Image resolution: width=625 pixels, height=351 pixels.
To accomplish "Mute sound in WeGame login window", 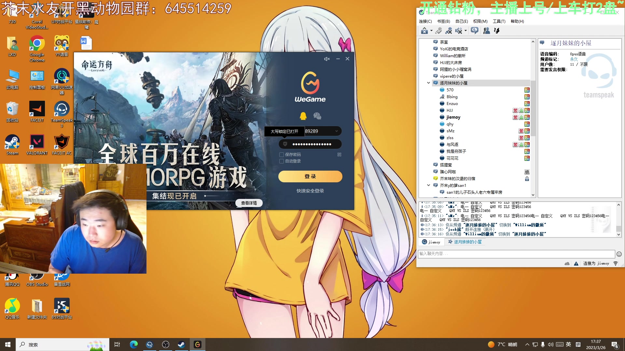I will [x=327, y=59].
